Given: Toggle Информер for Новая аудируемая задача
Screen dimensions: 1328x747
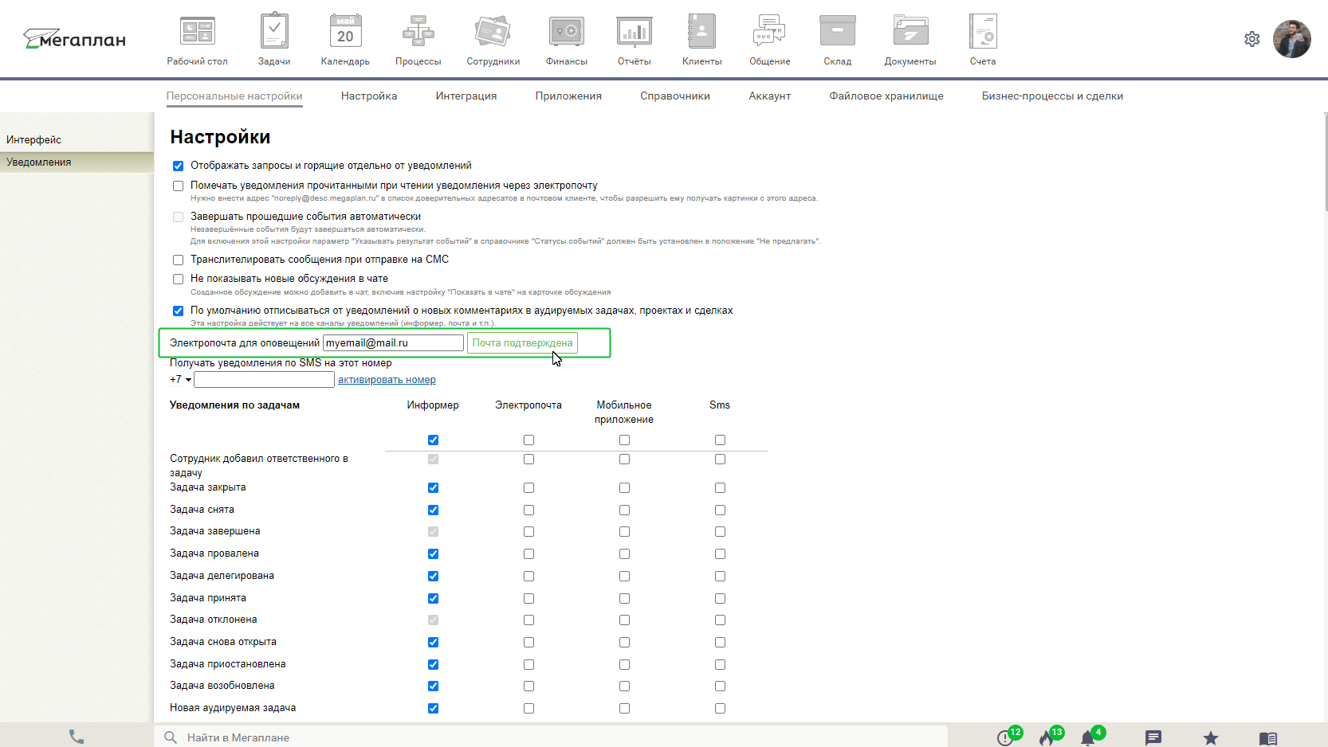Looking at the screenshot, I should (433, 708).
